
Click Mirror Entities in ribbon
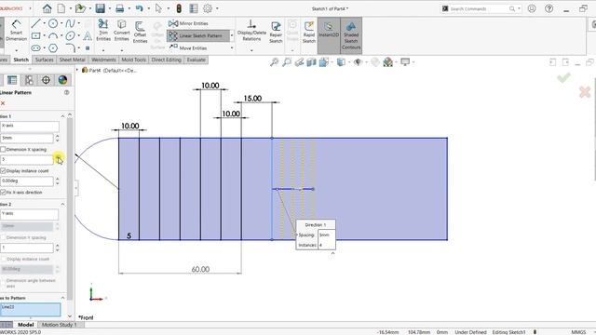[188, 23]
